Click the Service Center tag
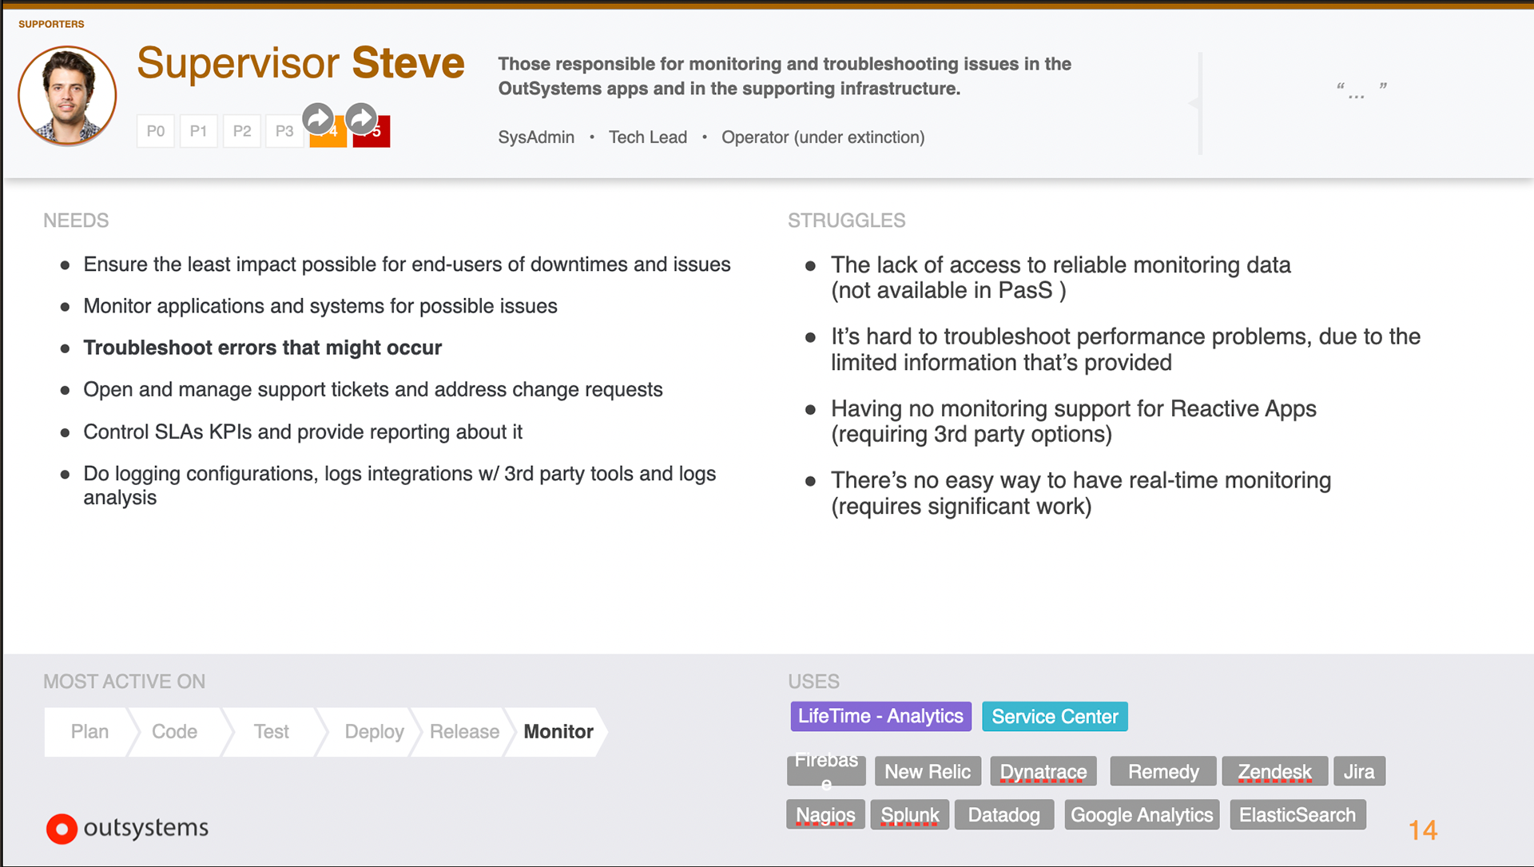 click(x=1055, y=717)
